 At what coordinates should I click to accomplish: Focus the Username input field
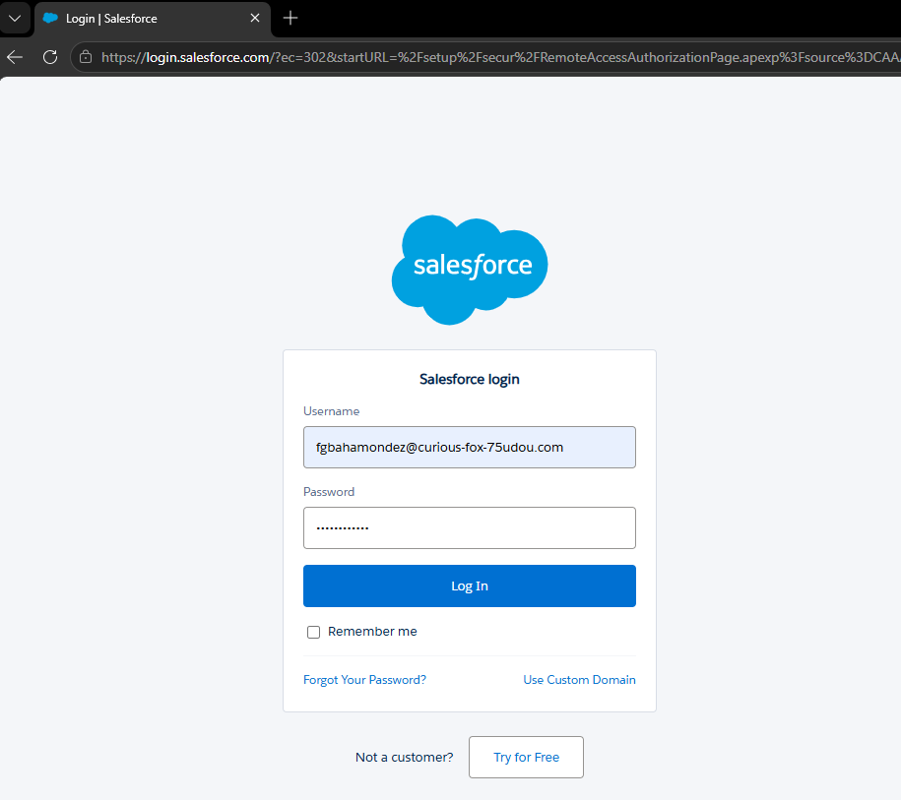pyautogui.click(x=469, y=447)
